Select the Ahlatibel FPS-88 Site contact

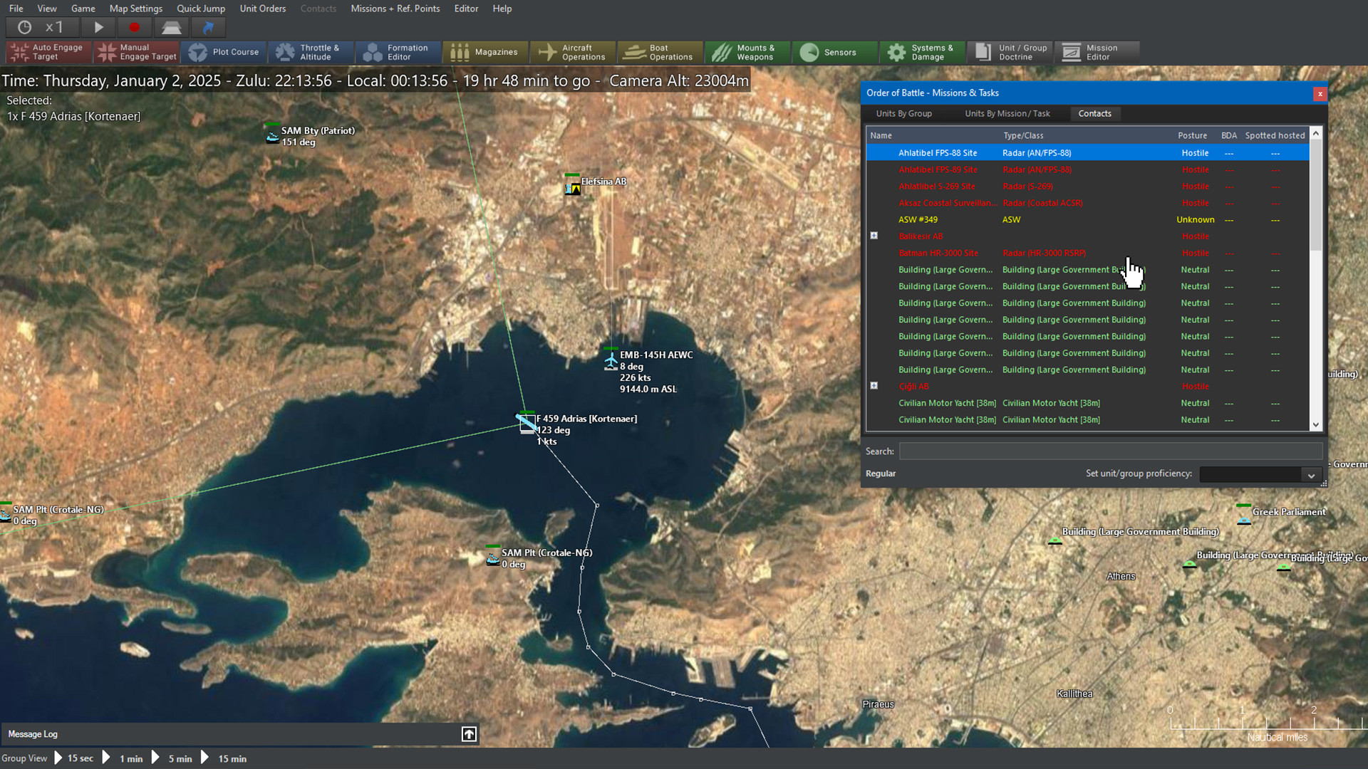click(x=937, y=152)
